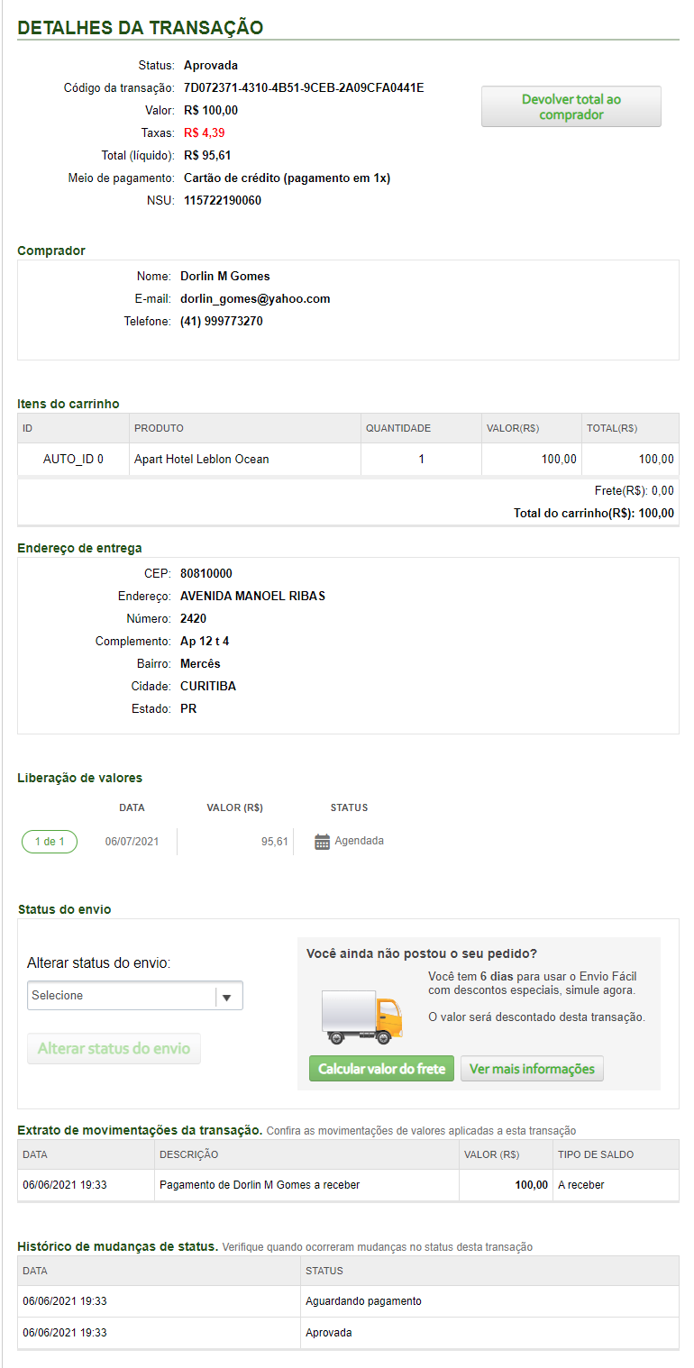The image size is (694, 1368).
Task: Click the Aprovada row in status history
Action: [329, 1333]
